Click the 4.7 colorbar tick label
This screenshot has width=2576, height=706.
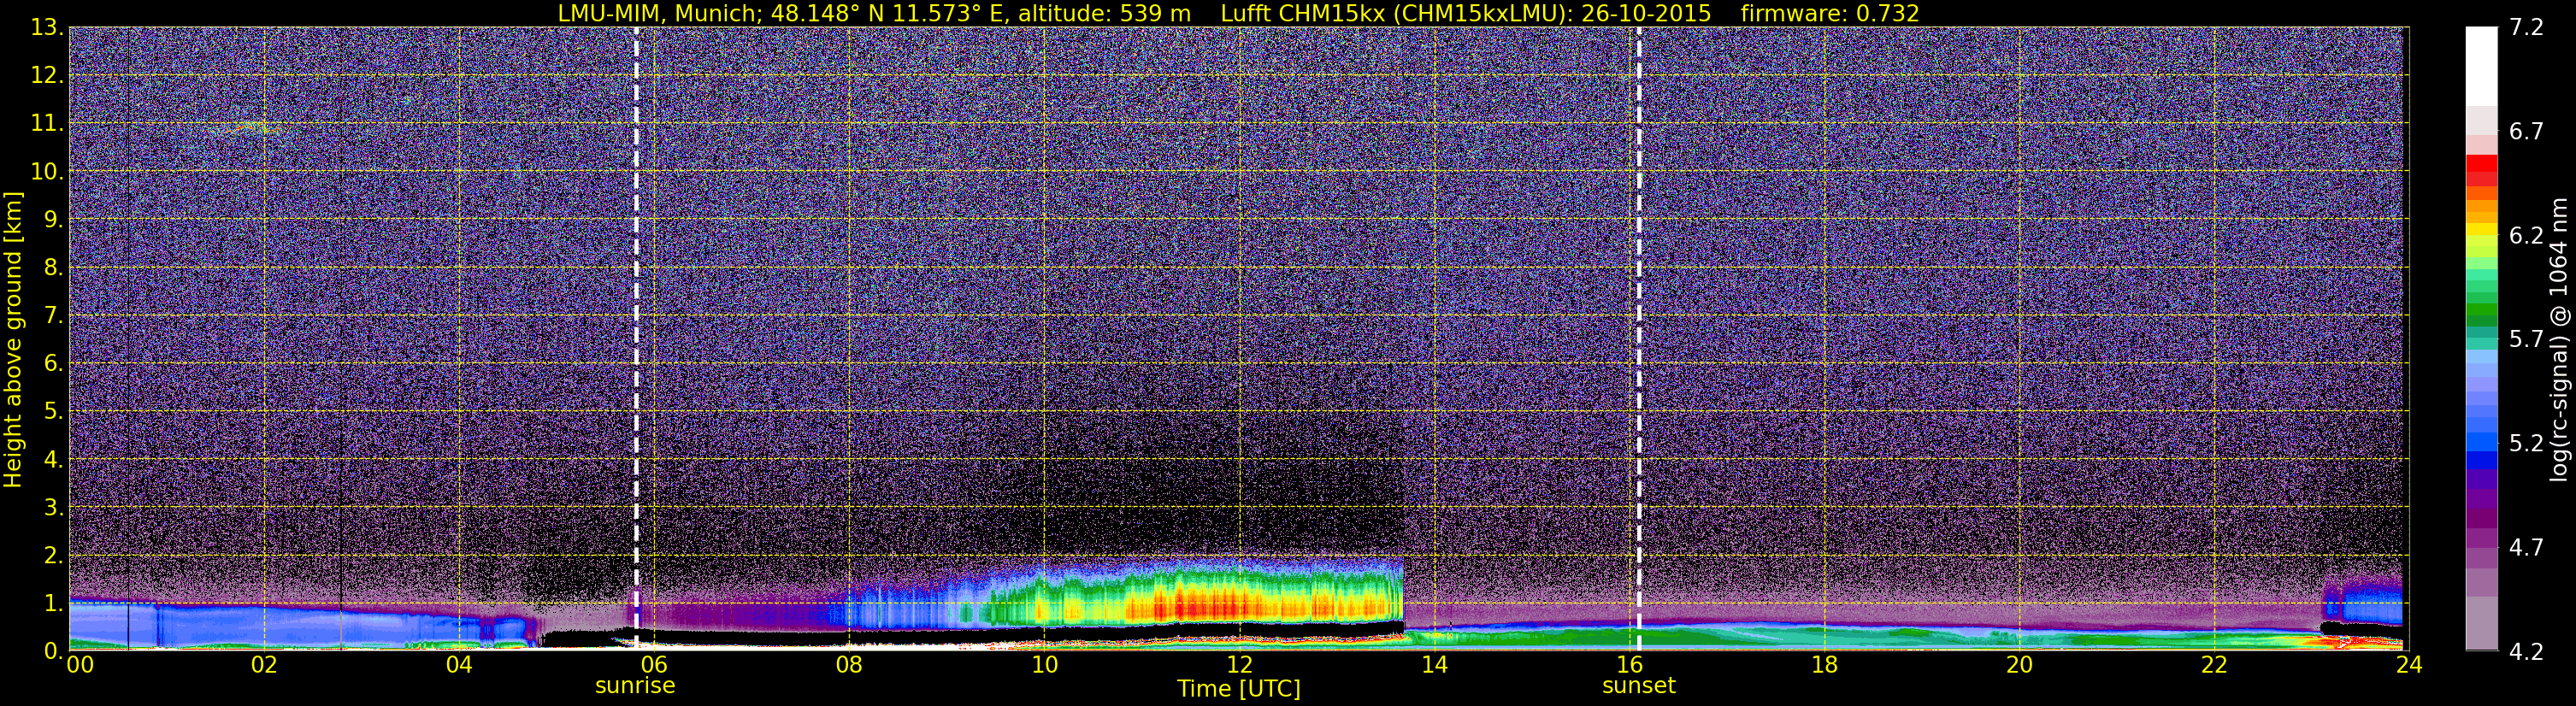(x=2526, y=548)
